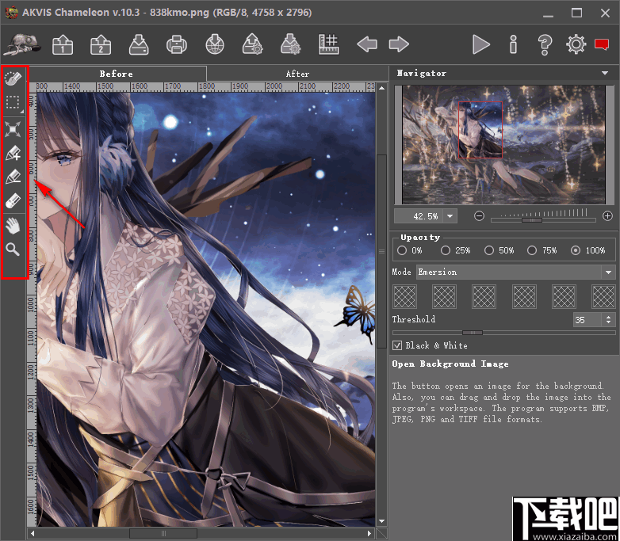Open the Print dialog icon
Viewport: 620px width, 541px height.
pyautogui.click(x=176, y=44)
